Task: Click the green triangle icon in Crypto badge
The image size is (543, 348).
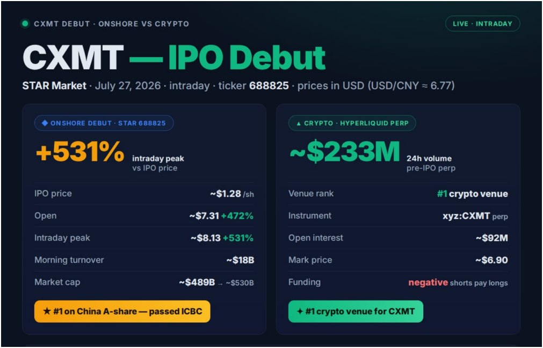Action: point(299,123)
